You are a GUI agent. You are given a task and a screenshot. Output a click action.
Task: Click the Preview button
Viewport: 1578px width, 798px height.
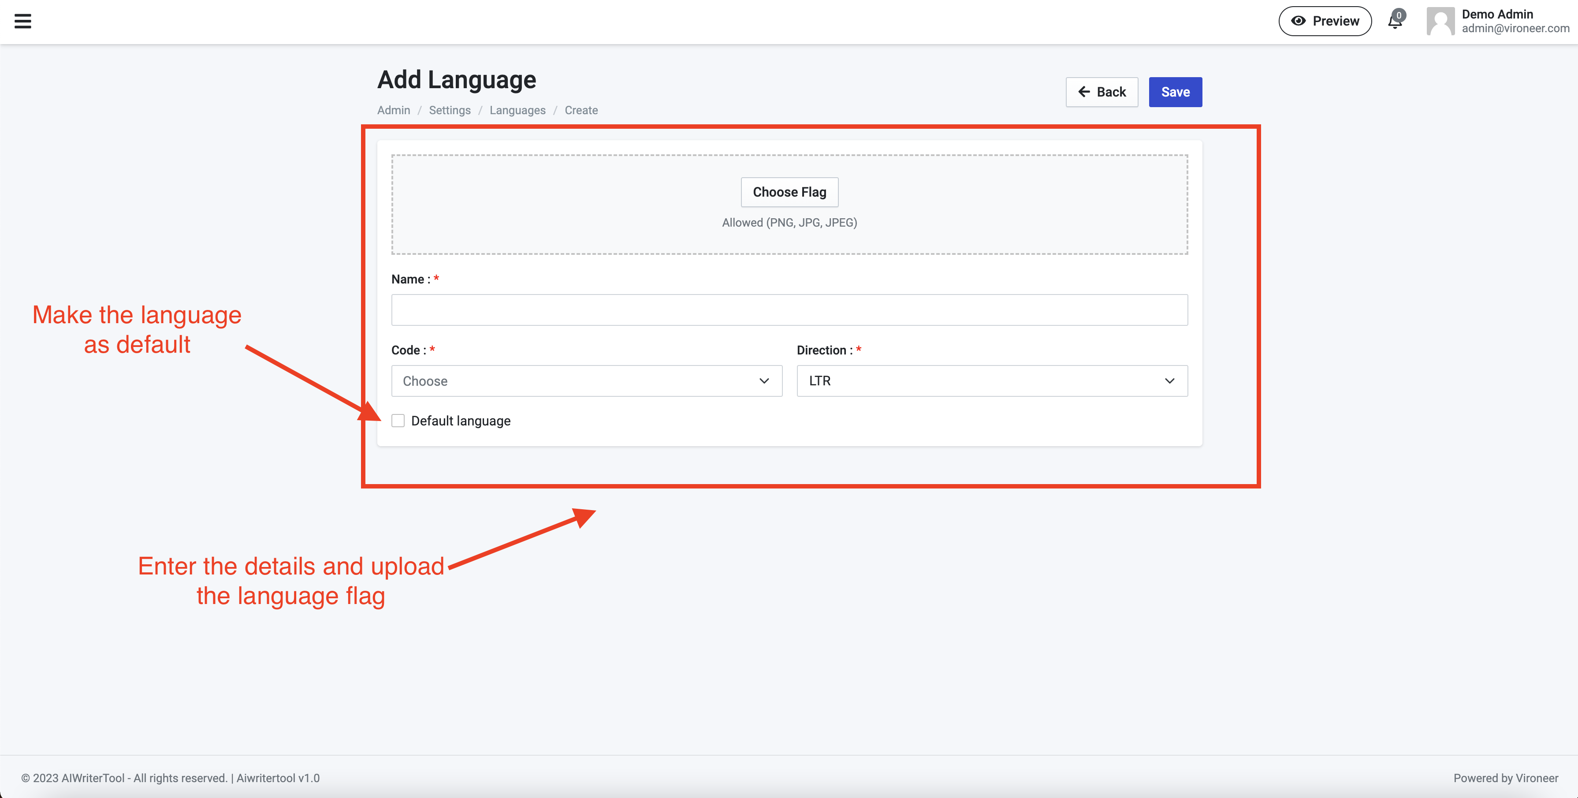pos(1325,22)
